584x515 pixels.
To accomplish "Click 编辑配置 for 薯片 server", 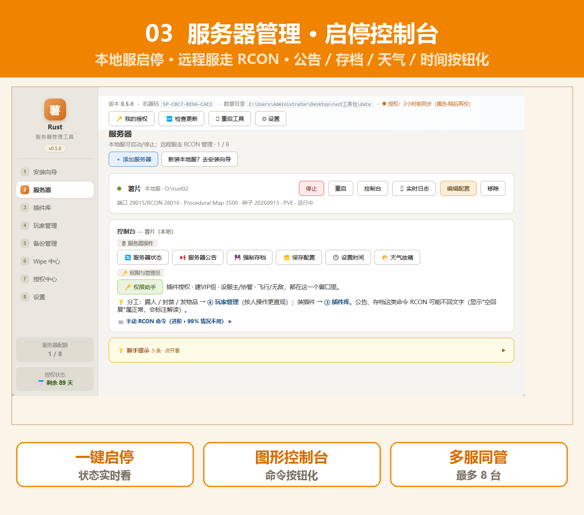I will pyautogui.click(x=458, y=189).
